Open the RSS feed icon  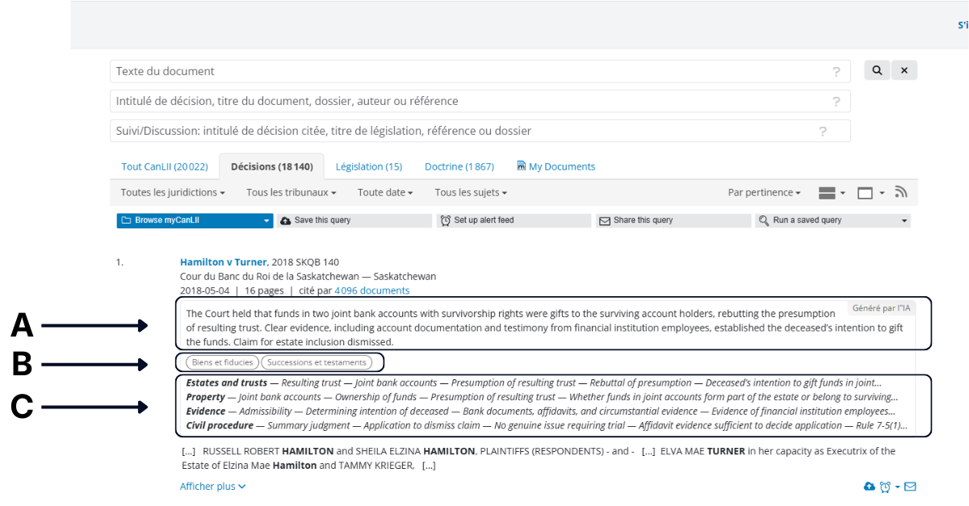(x=902, y=193)
